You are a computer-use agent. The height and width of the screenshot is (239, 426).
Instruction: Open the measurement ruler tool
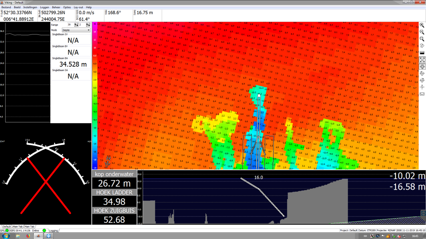tap(422, 53)
